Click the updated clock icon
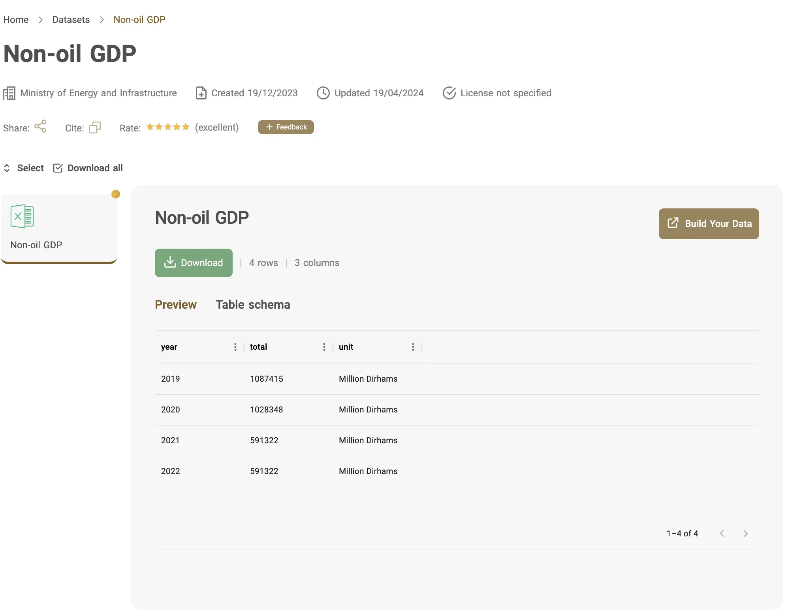Screen dimensions: 786x611 tap(323, 93)
